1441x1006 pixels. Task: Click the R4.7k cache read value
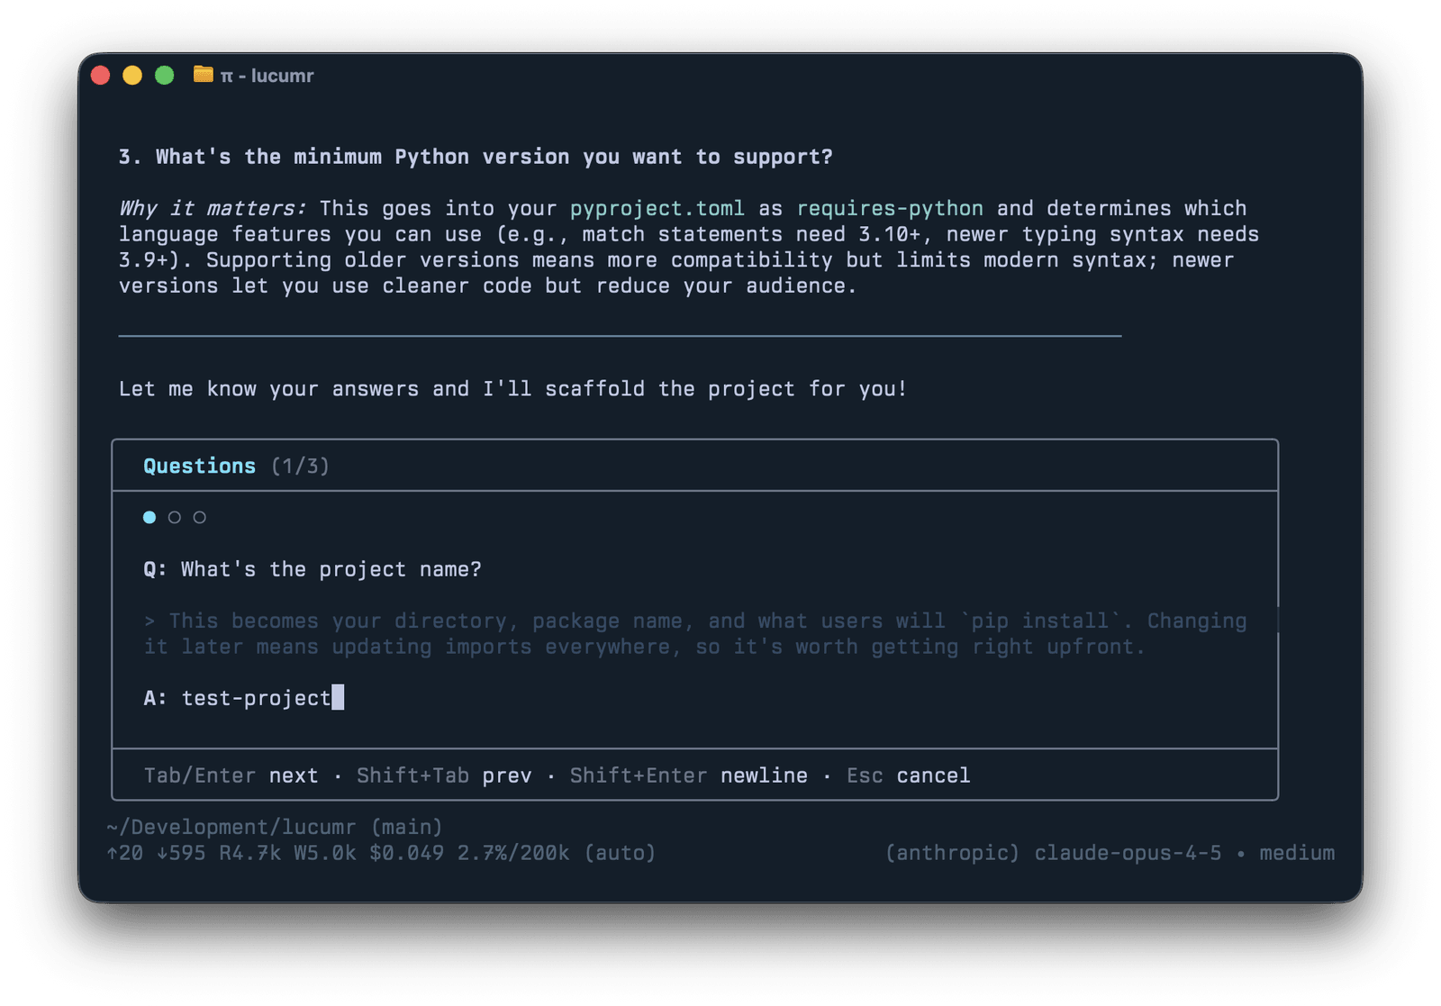[x=250, y=853]
